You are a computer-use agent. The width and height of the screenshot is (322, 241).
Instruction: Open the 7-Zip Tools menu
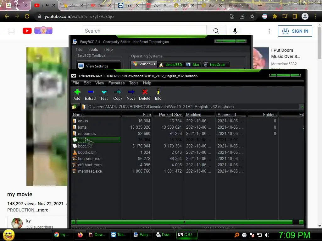tap(134, 83)
